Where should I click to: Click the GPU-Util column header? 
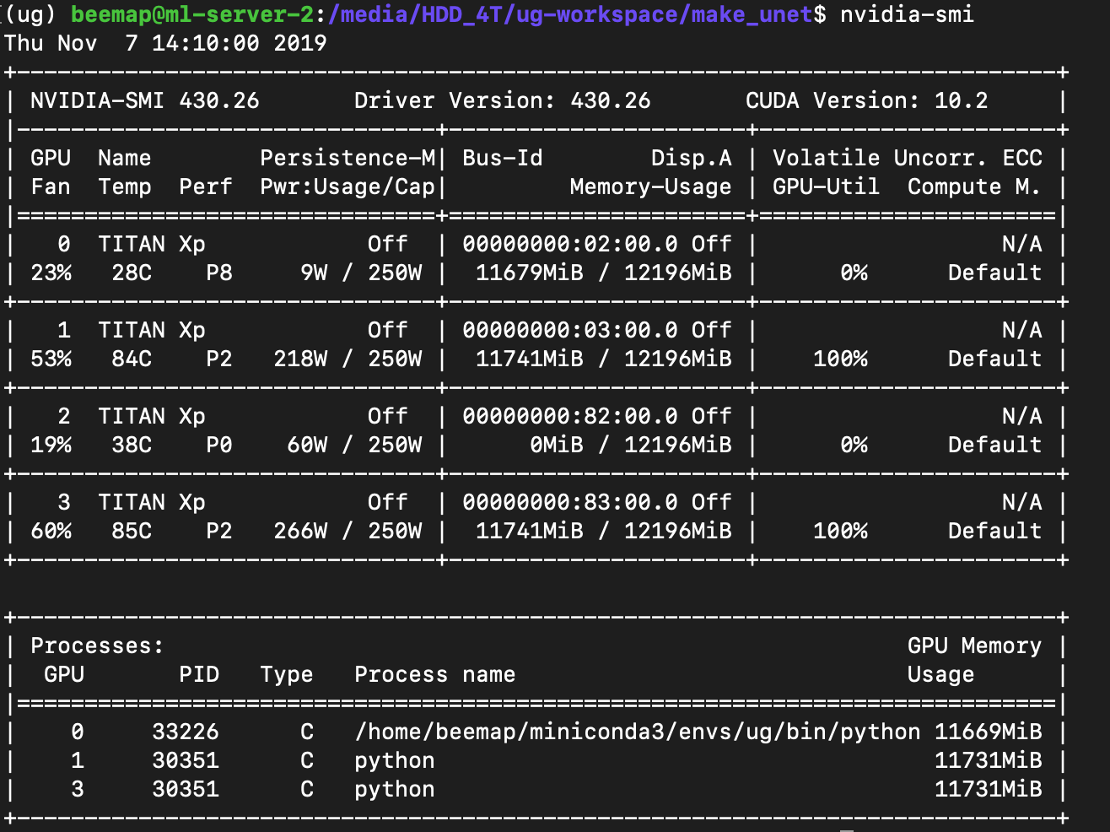pyautogui.click(x=827, y=186)
